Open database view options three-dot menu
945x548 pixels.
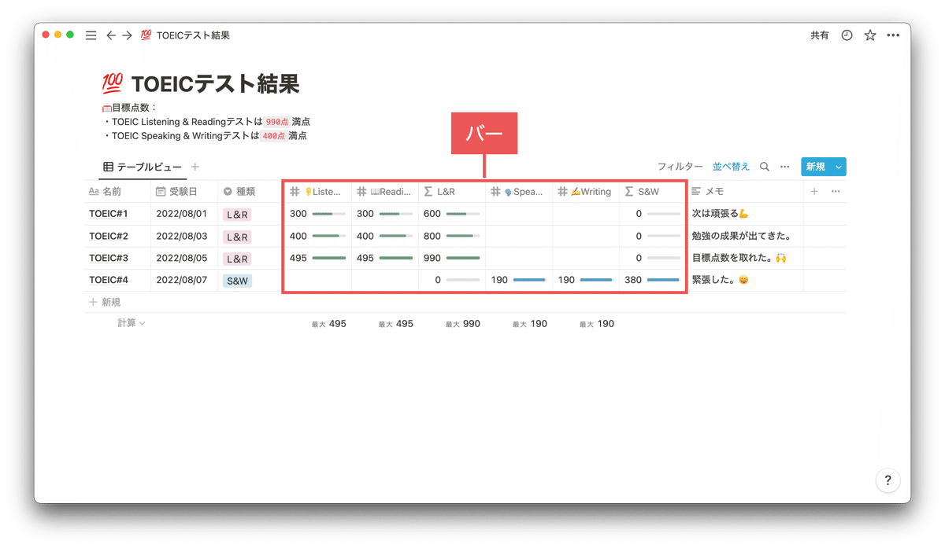coord(785,167)
